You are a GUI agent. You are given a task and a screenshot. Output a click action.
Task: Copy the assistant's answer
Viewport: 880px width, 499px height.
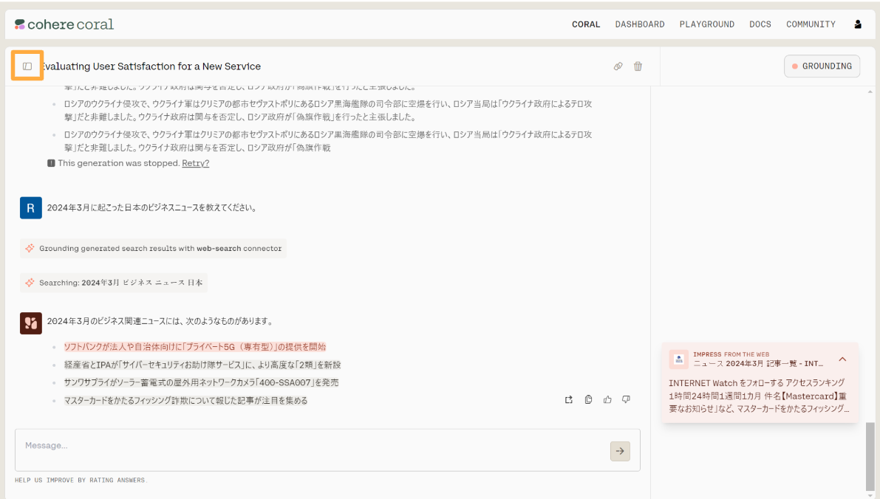(588, 399)
